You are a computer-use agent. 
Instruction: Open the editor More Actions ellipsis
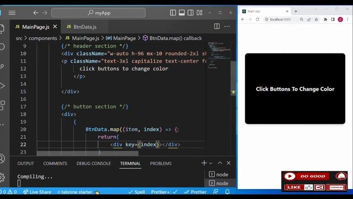point(227,27)
